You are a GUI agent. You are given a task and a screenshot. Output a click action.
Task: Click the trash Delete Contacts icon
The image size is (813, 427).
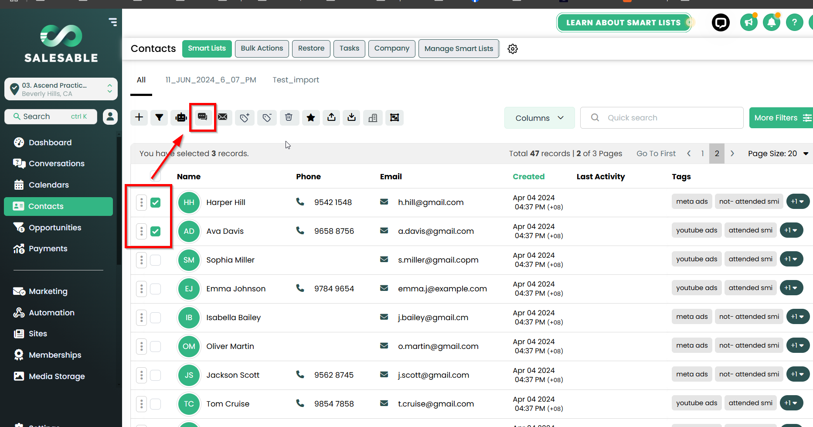(x=289, y=117)
